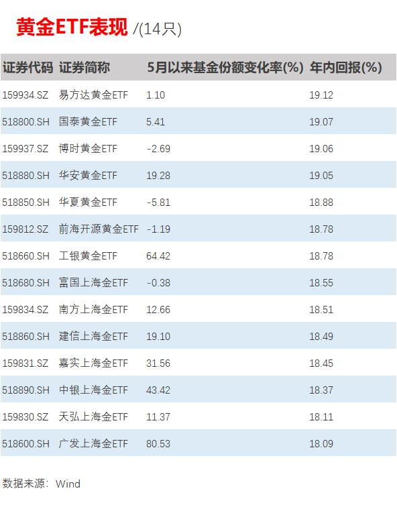Click the 华安黄金ETF share change value 19.28
Viewport: 397px width, 511px height.
[158, 176]
